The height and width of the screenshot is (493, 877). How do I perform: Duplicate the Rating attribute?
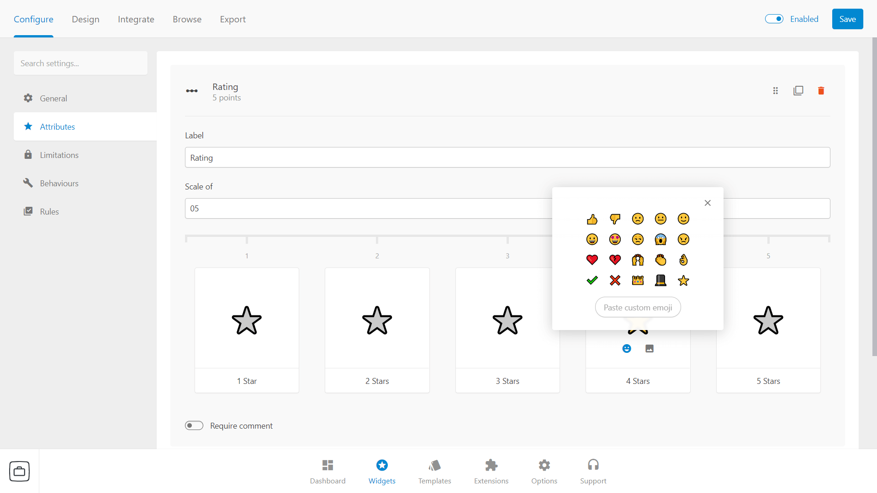coord(798,91)
